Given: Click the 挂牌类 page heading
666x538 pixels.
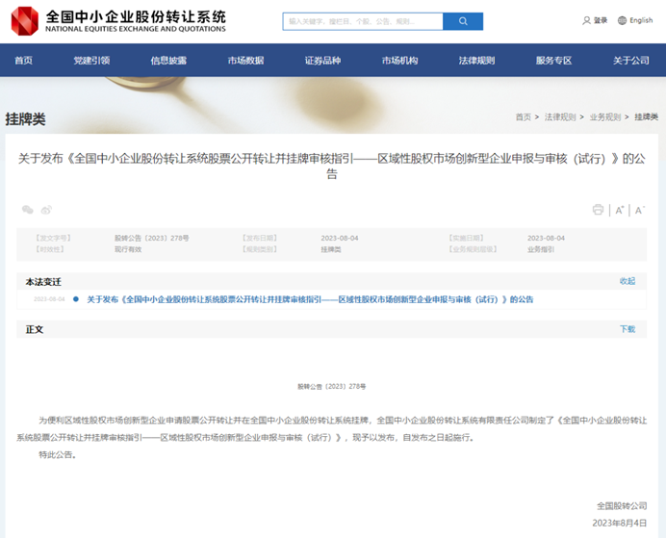Looking at the screenshot, I should click(x=25, y=119).
